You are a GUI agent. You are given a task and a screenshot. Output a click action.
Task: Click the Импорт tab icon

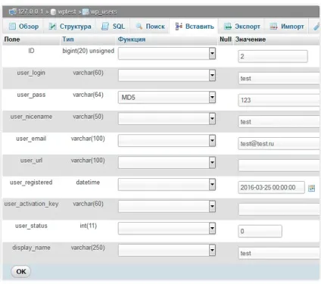(273, 27)
